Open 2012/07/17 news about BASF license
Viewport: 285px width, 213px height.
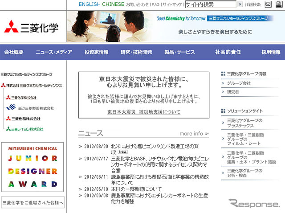160,164
